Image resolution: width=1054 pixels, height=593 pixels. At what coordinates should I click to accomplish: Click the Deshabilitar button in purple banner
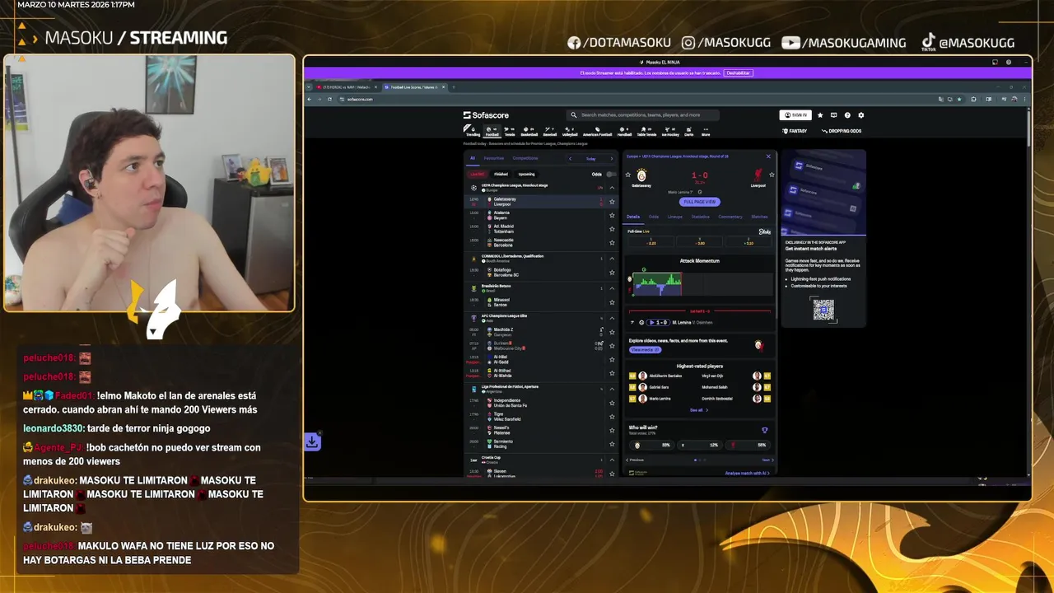[x=739, y=72]
